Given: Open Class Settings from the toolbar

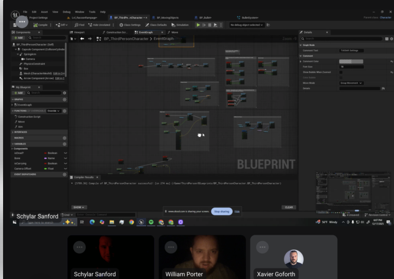Looking at the screenshot, I should coord(130,25).
